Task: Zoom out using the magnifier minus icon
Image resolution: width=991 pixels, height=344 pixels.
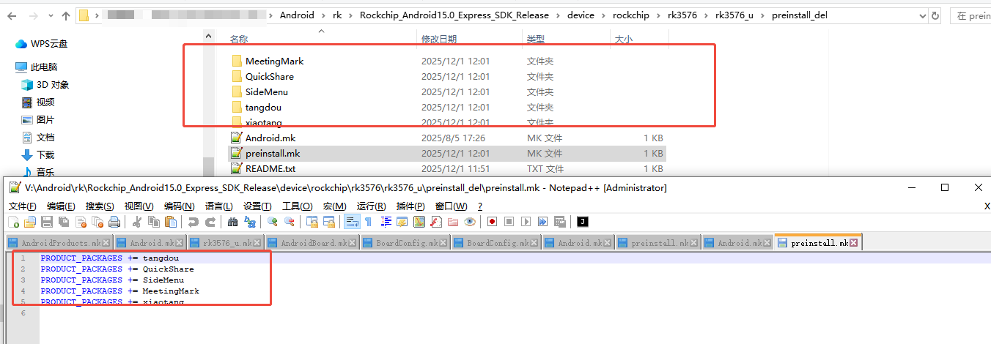Action: (x=289, y=222)
